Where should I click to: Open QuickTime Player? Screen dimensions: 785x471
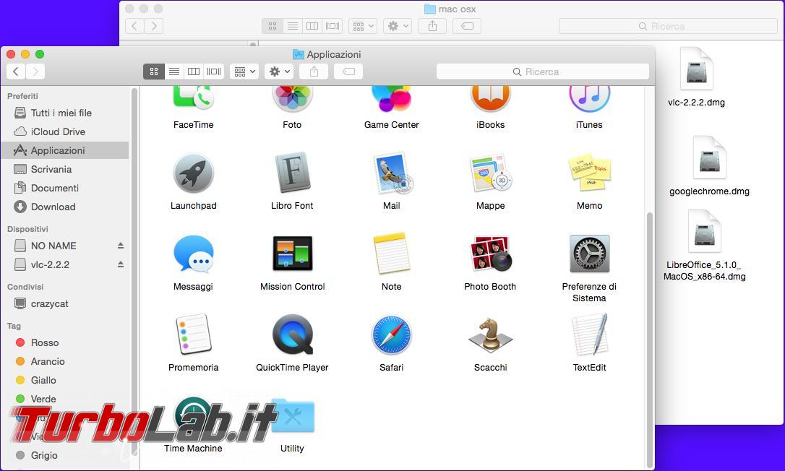(x=292, y=334)
